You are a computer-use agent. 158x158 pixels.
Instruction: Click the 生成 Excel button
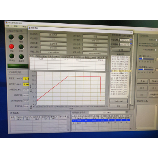[x=118, y=101]
